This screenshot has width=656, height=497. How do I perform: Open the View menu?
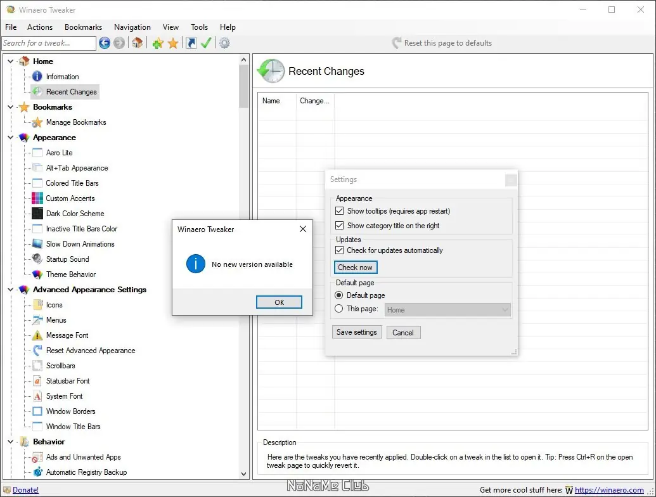[170, 27]
